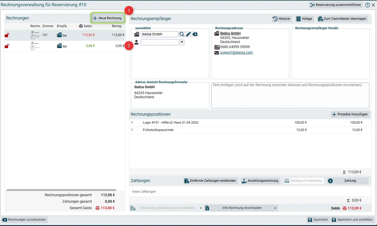
Task: Close the Rechnungsverwaltung dialog
Action: coord(373,5)
